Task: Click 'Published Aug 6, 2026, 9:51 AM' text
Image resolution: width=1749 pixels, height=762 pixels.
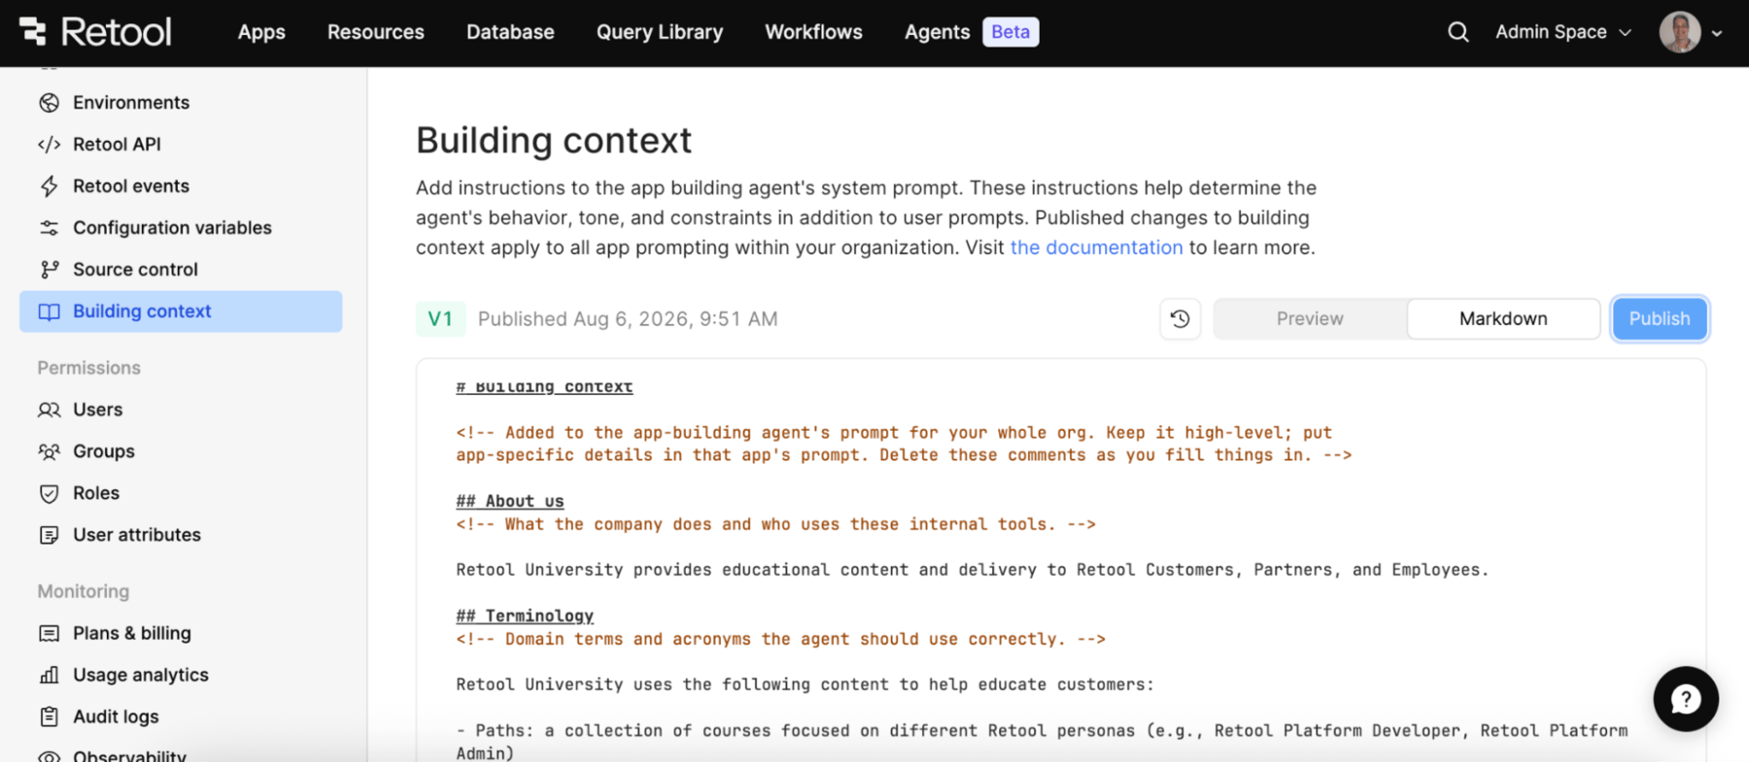Action: click(628, 319)
